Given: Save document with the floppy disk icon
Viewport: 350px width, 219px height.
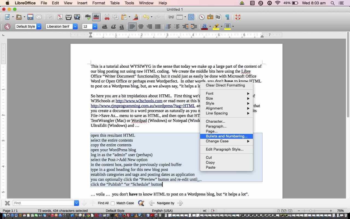Looking at the screenshot, I should coord(30,17).
